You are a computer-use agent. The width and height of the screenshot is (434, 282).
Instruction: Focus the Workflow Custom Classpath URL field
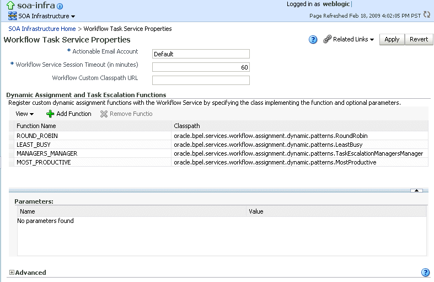pos(201,81)
